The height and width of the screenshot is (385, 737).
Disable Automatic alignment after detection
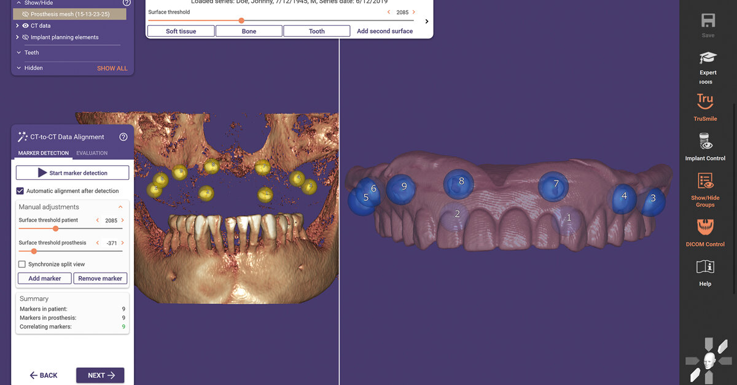(18, 190)
